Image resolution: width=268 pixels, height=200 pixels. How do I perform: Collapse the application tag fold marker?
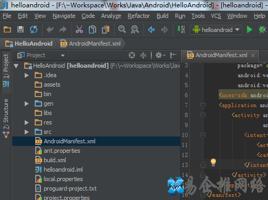[203, 105]
